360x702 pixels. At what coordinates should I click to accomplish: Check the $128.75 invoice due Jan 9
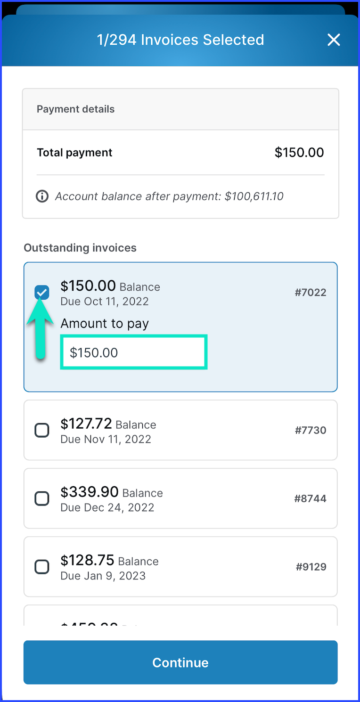pos(42,567)
